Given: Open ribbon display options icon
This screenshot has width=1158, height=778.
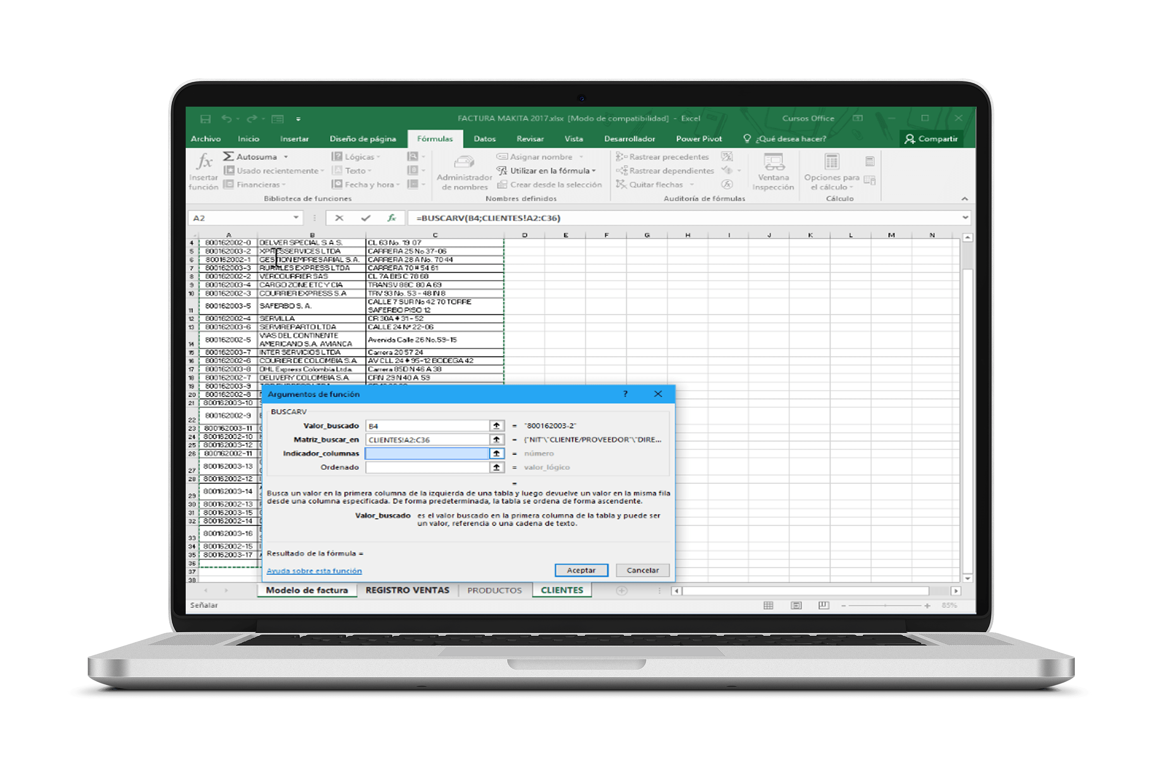Looking at the screenshot, I should pos(858,118).
